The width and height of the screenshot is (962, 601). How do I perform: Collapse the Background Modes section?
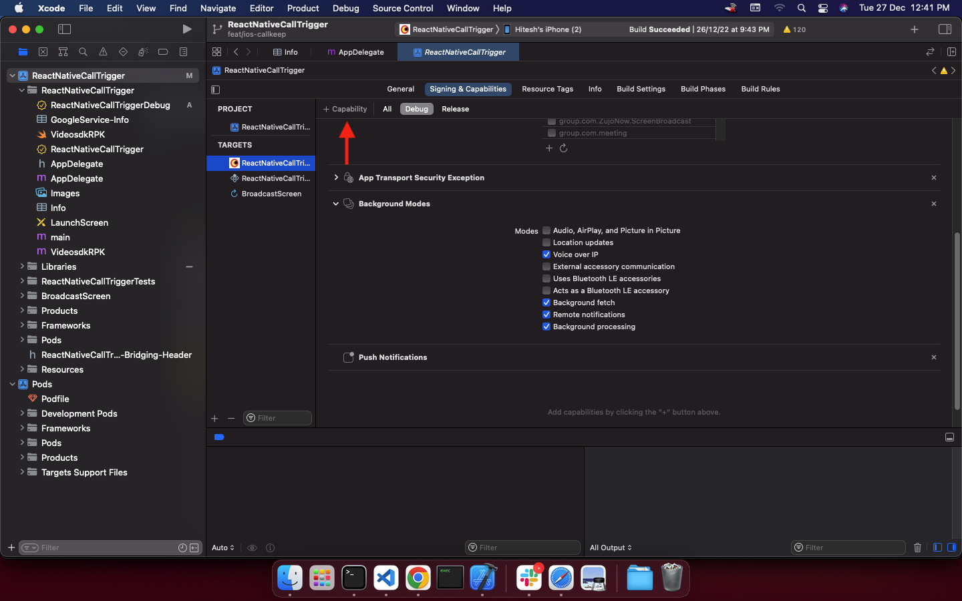tap(336, 204)
